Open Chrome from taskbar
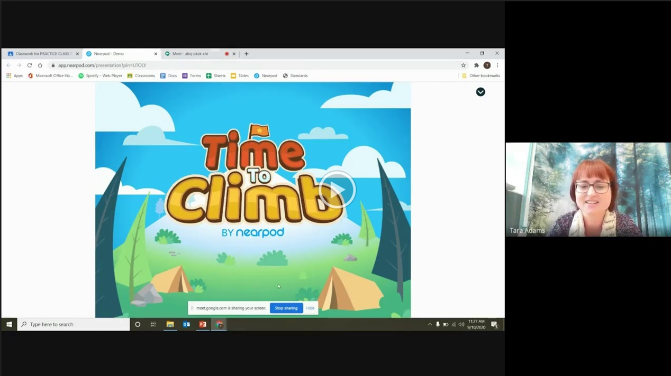Viewport: 671px width, 376px height. (219, 324)
